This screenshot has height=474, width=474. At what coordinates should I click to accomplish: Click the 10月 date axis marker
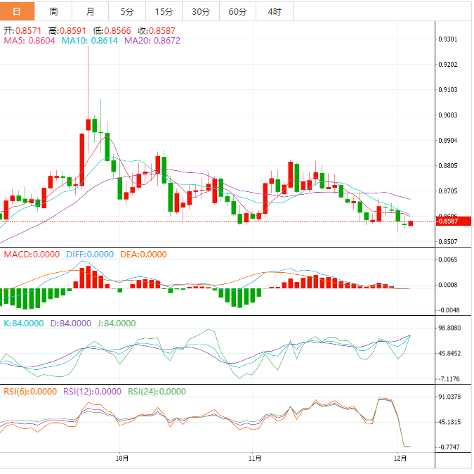coord(122,459)
